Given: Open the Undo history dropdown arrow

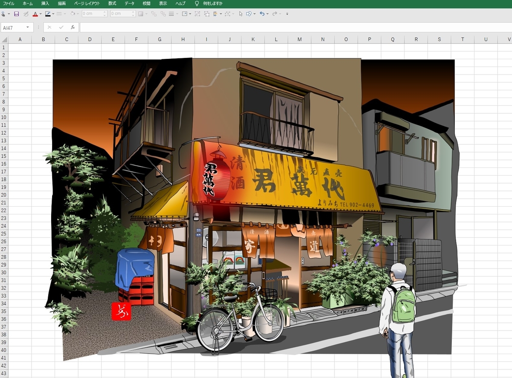Looking at the screenshot, I should click(268, 14).
